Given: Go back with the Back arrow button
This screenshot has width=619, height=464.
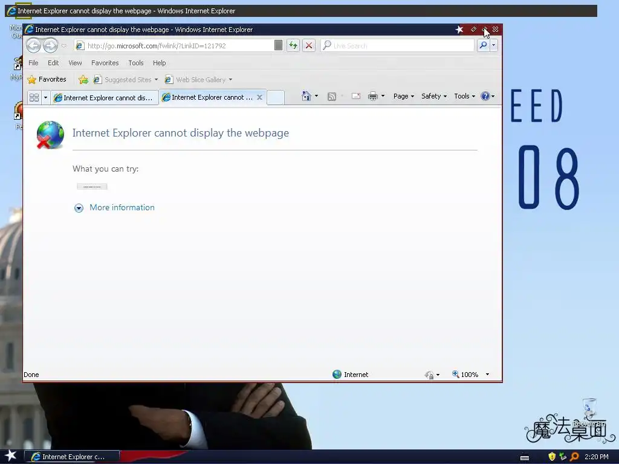Looking at the screenshot, I should (34, 46).
